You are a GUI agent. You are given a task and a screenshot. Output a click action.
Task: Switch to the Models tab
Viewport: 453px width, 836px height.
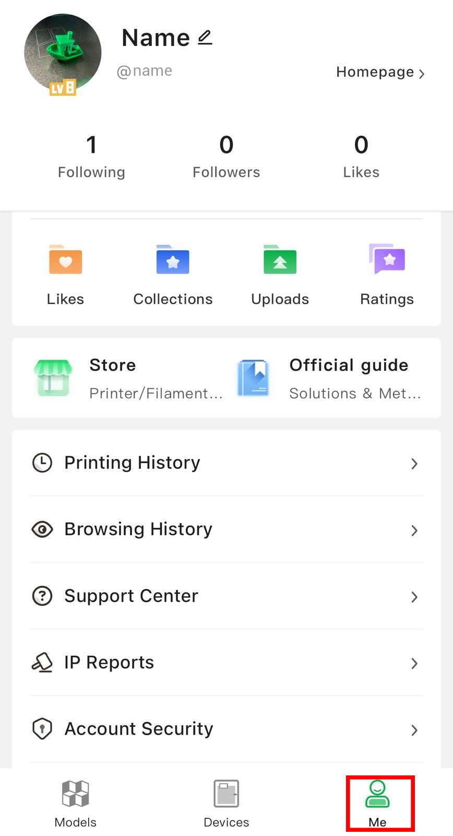76,804
